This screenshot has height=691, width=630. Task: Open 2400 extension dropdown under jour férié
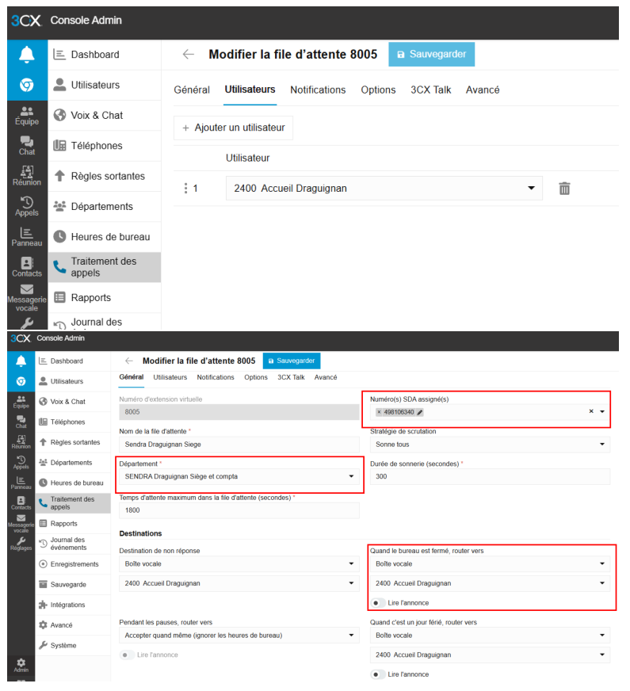point(490,655)
